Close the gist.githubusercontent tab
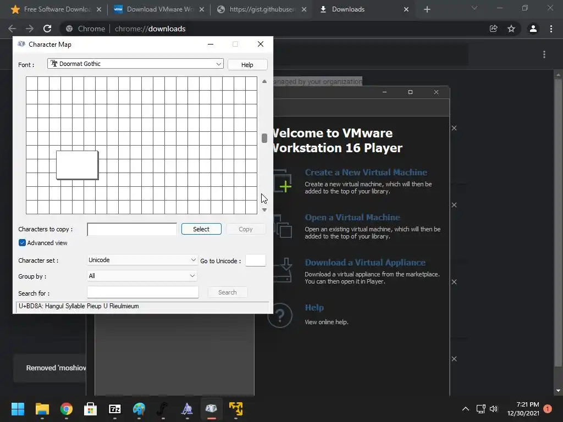Screen dimensions: 563x422 tap(304, 9)
